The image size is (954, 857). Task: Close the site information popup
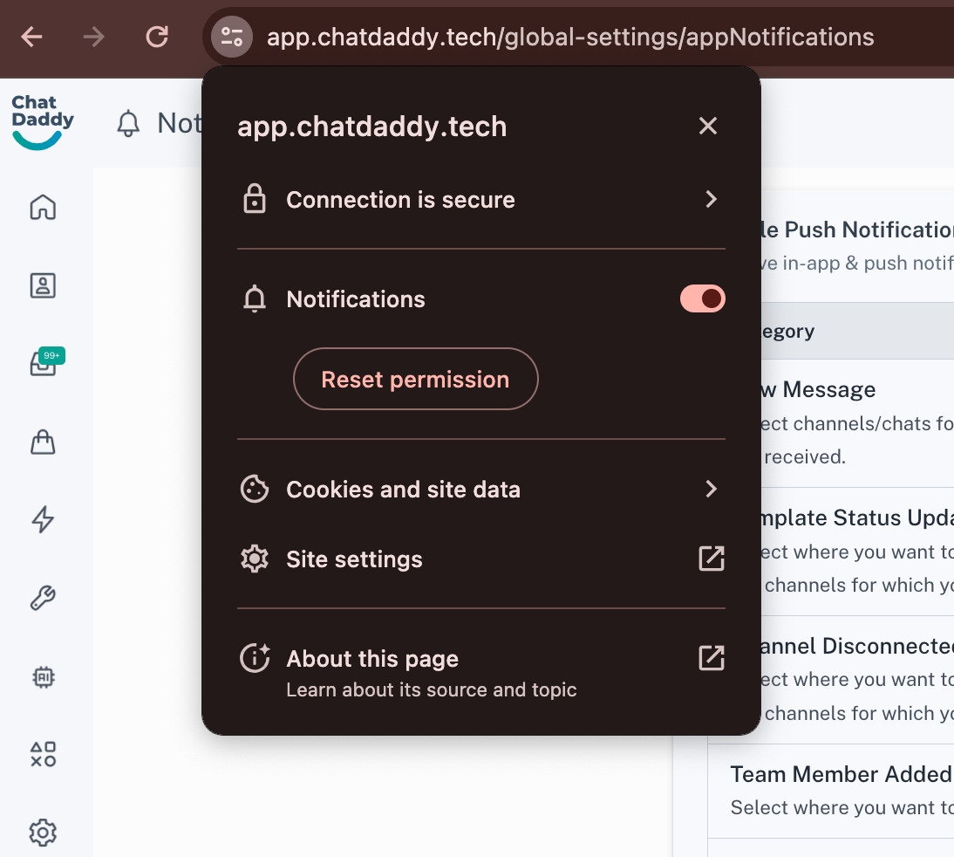pos(707,127)
